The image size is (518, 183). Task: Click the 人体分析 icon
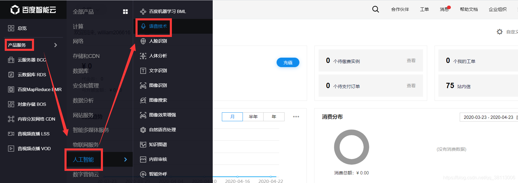pyautogui.click(x=143, y=56)
